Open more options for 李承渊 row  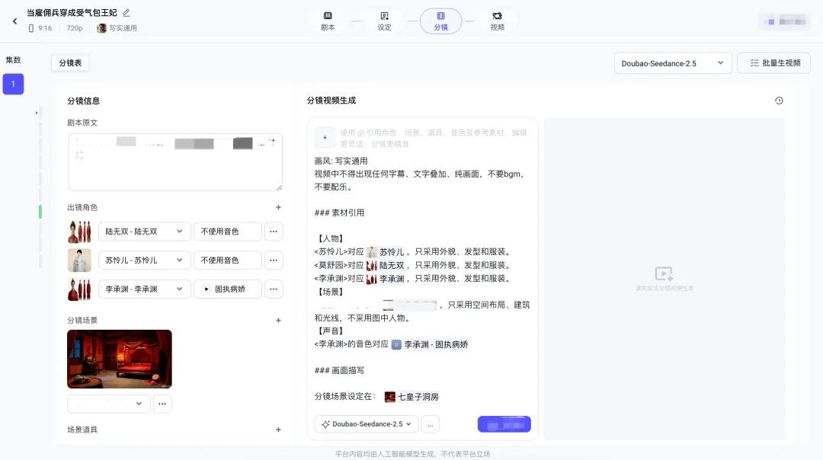tap(274, 289)
